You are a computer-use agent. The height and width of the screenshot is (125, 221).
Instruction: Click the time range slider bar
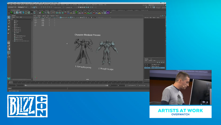pos(66,85)
